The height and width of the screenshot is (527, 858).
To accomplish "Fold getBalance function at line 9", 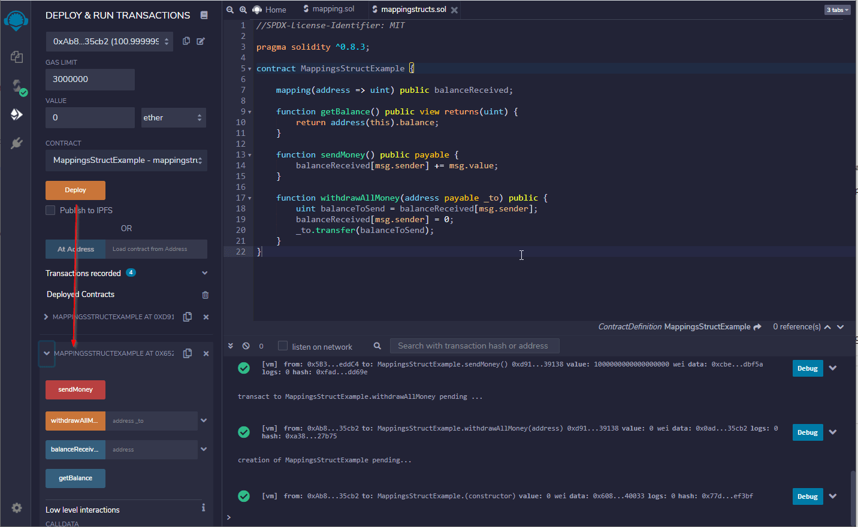I will (250, 112).
